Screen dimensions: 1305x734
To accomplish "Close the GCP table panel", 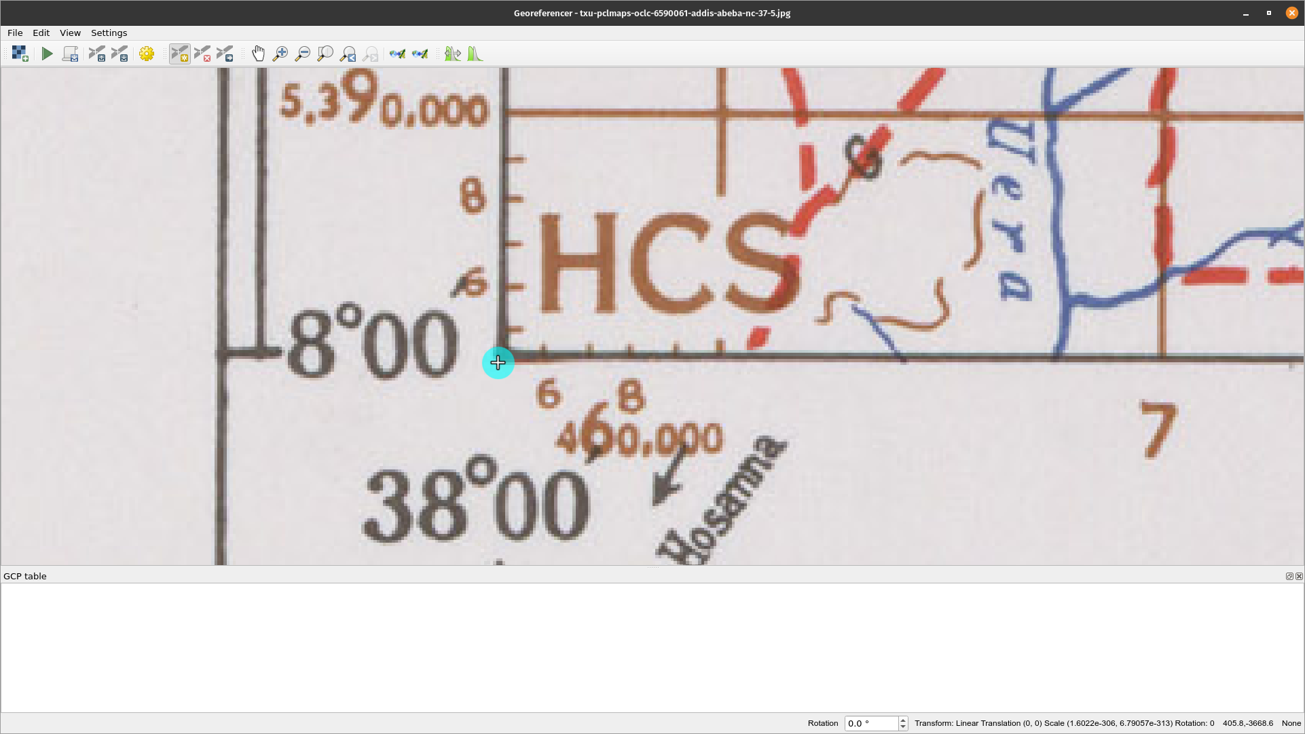I will (x=1299, y=576).
